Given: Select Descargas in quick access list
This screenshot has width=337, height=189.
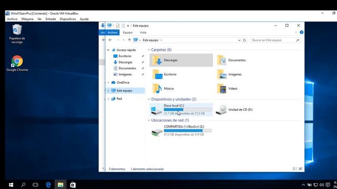Looking at the screenshot, I should (125, 62).
